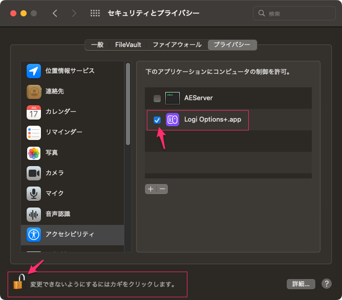Image resolution: width=342 pixels, height=300 pixels.
Task: Select the Reminders (リマインダー) icon
Action: (34, 132)
